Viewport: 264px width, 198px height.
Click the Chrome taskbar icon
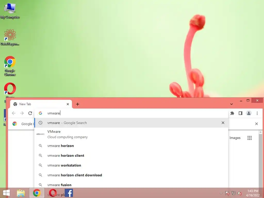pos(37,193)
